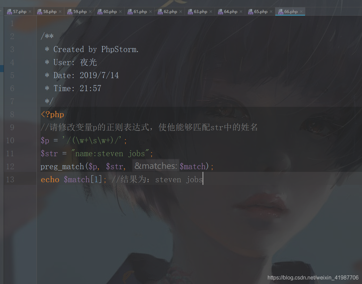
Task: Click line number 1 in the gutter
Action: [12, 23]
